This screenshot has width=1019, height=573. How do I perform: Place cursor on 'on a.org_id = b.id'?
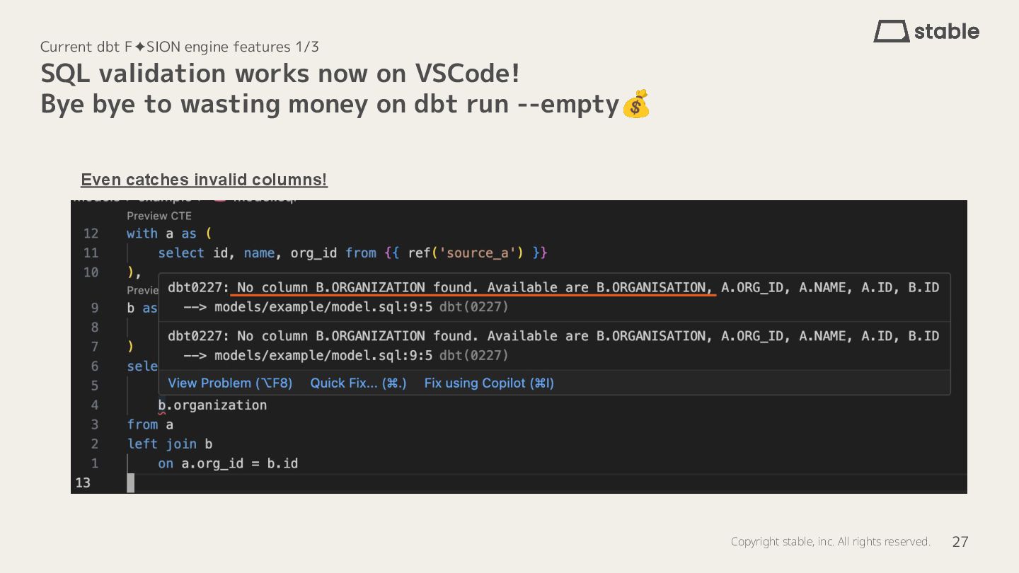(228, 463)
